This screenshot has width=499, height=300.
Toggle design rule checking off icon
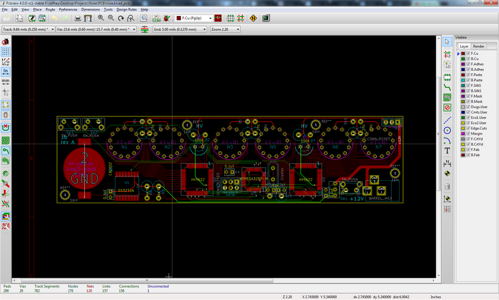(6, 42)
